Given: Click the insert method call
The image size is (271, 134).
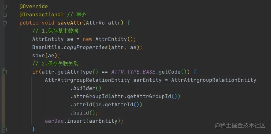Looking at the screenshot, I should coord(76,121).
